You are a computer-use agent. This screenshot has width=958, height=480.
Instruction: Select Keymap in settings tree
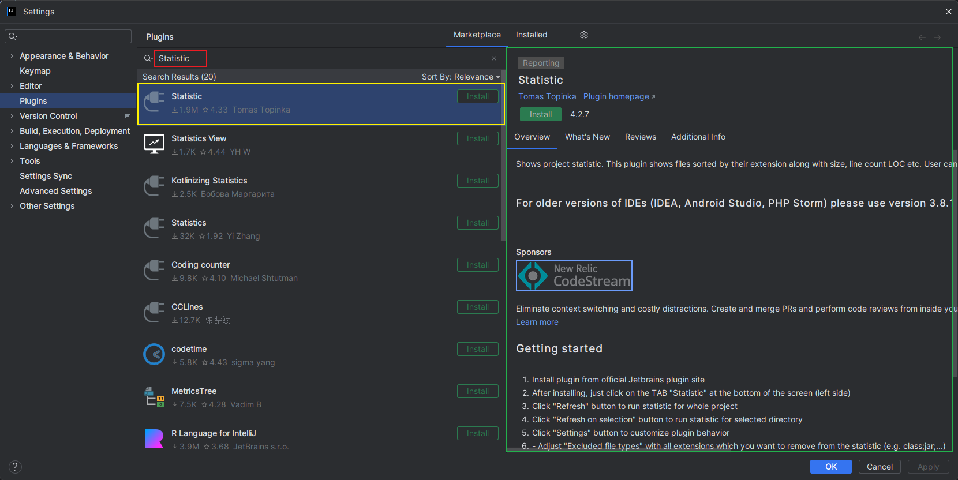pyautogui.click(x=35, y=71)
